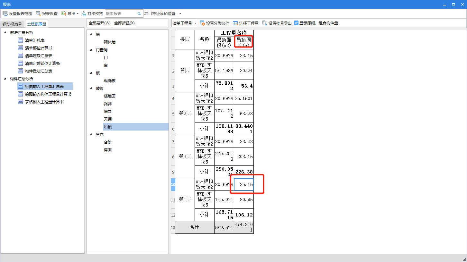Select 砌体墙 in the component tree
Image resolution: width=467 pixels, height=262 pixels.
tap(110, 42)
